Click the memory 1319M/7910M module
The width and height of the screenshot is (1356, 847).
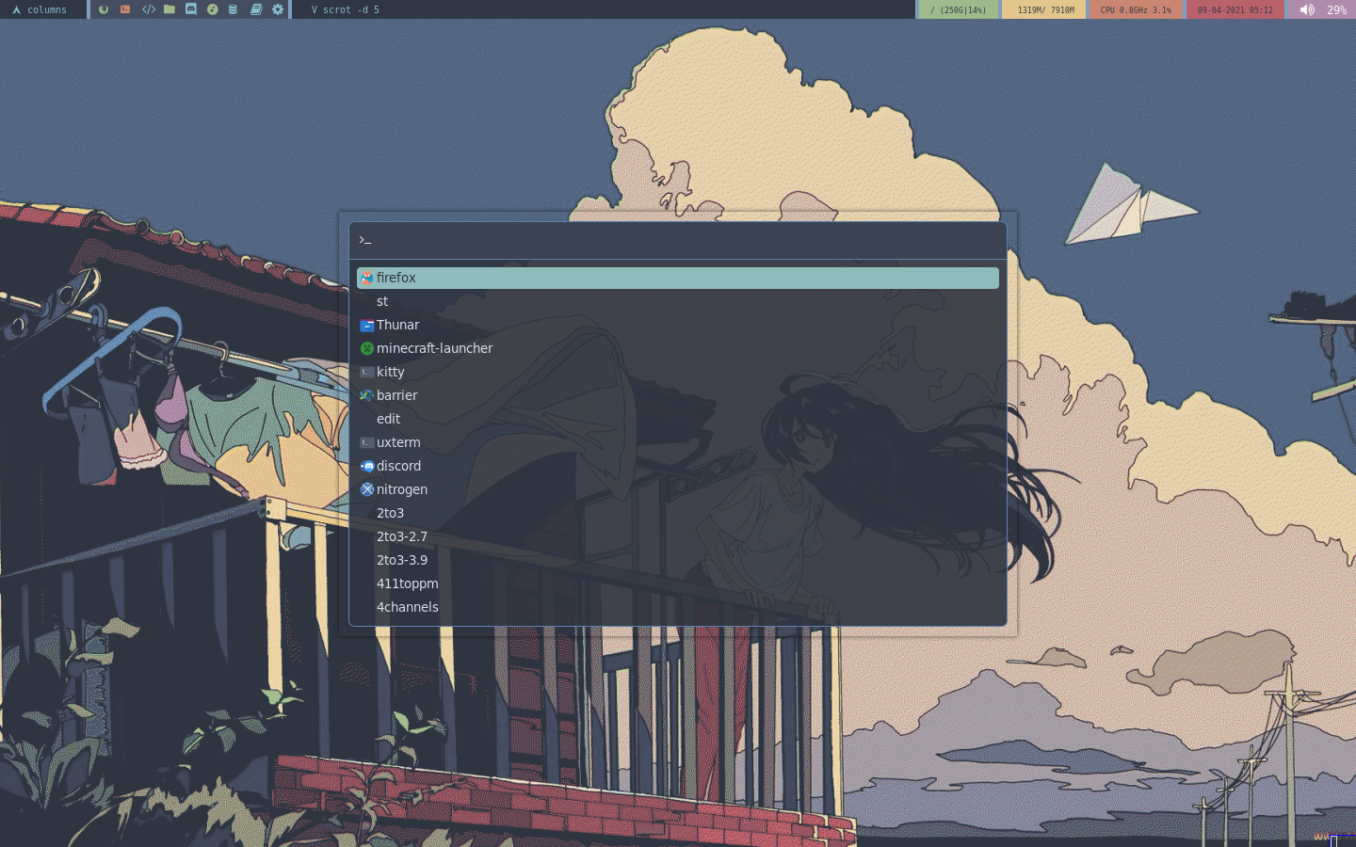click(1045, 9)
